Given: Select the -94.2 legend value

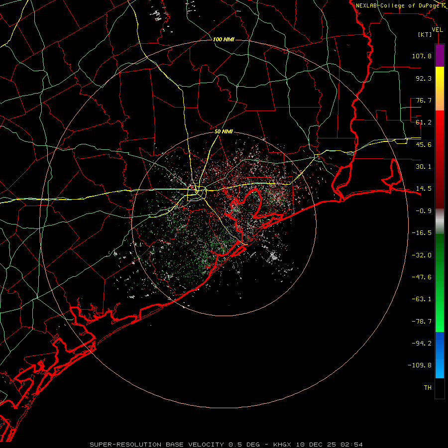Looking at the screenshot, I should click(422, 343).
